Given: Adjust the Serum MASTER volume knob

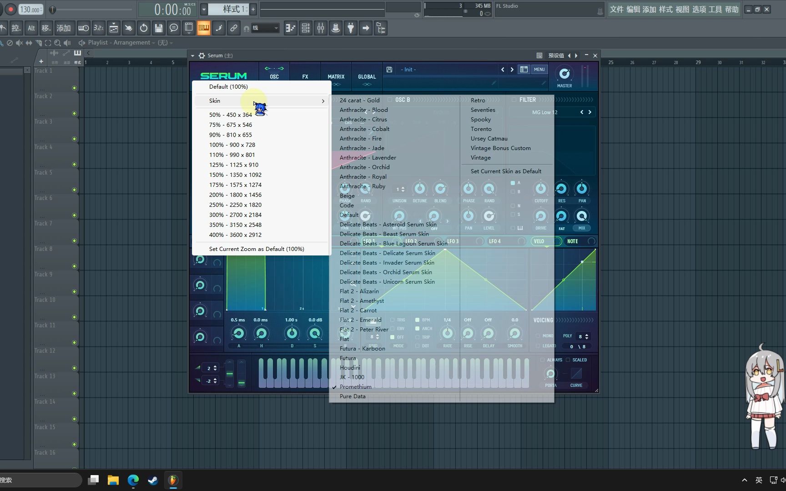Looking at the screenshot, I should (x=564, y=74).
